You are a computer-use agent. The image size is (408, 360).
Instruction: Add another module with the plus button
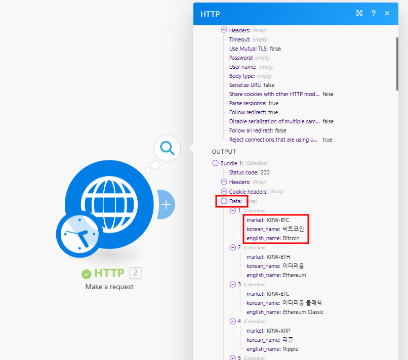pyautogui.click(x=166, y=205)
